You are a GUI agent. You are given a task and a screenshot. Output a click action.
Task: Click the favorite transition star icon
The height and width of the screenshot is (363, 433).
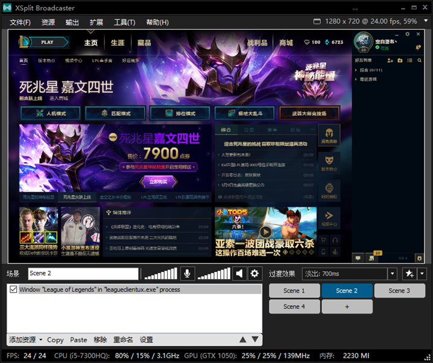pyautogui.click(x=409, y=274)
